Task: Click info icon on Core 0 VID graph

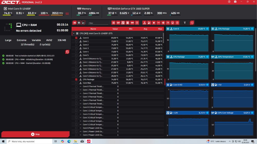Action: (207, 85)
